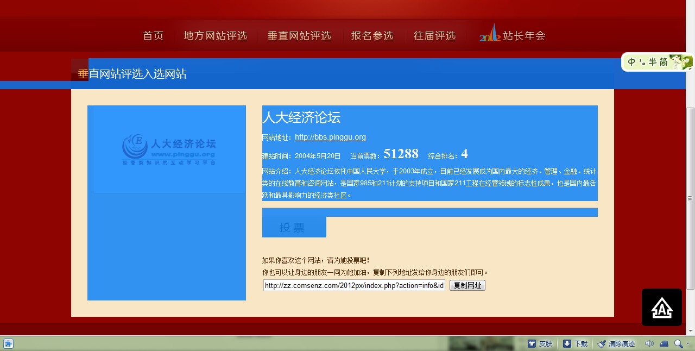Viewport: 695px width, 351px height.
Task: Click the 垂直网站评选入选网站 heading
Action: click(x=132, y=74)
